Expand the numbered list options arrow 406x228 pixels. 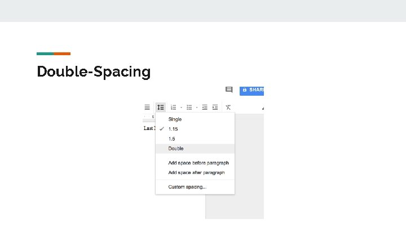click(x=181, y=108)
